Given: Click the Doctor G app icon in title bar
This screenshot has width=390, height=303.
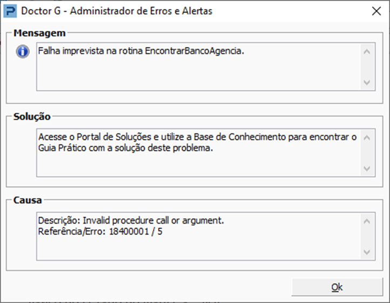Looking at the screenshot, I should click(10, 11).
